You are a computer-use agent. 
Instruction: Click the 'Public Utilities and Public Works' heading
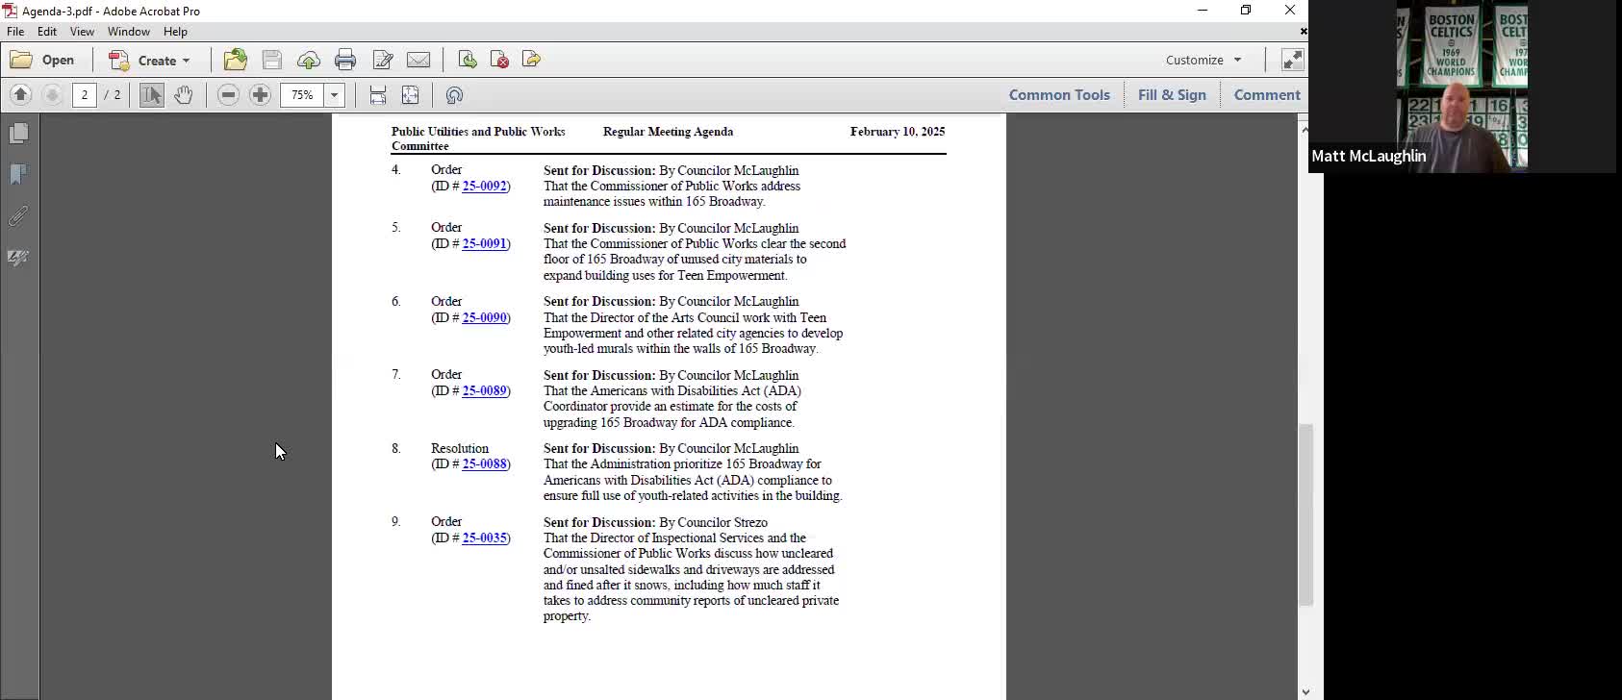[478, 132]
